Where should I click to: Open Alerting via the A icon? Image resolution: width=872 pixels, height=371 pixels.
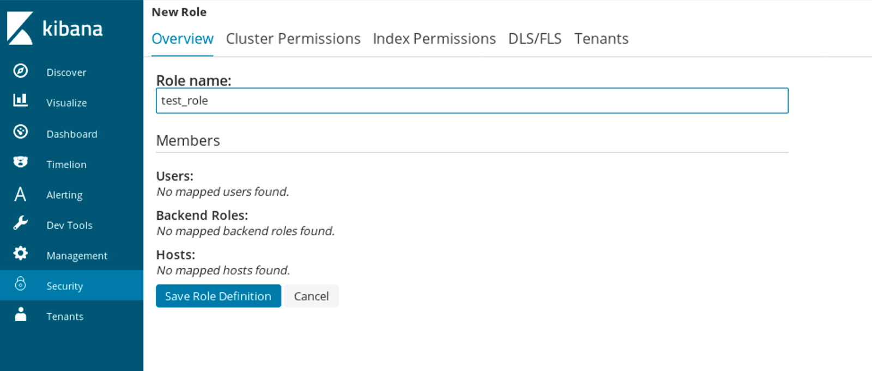[x=21, y=194]
